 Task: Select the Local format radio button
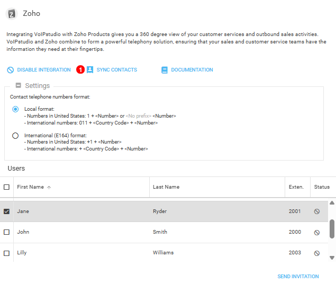click(15, 109)
